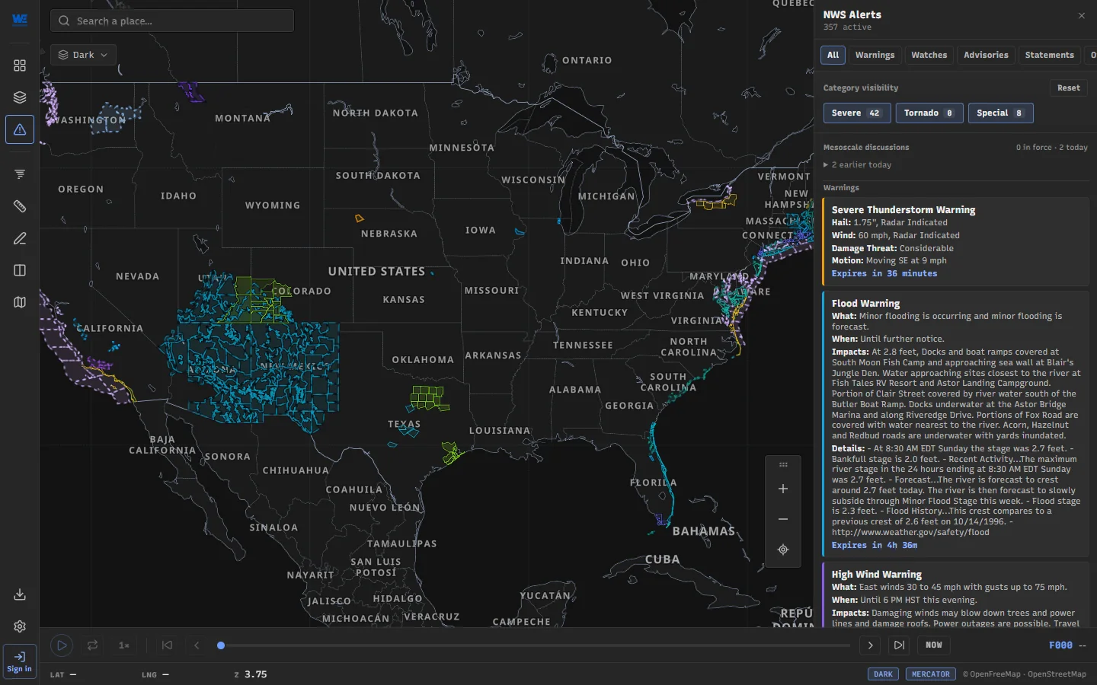Switch to the Warnings tab
This screenshot has width=1097, height=685.
click(875, 55)
